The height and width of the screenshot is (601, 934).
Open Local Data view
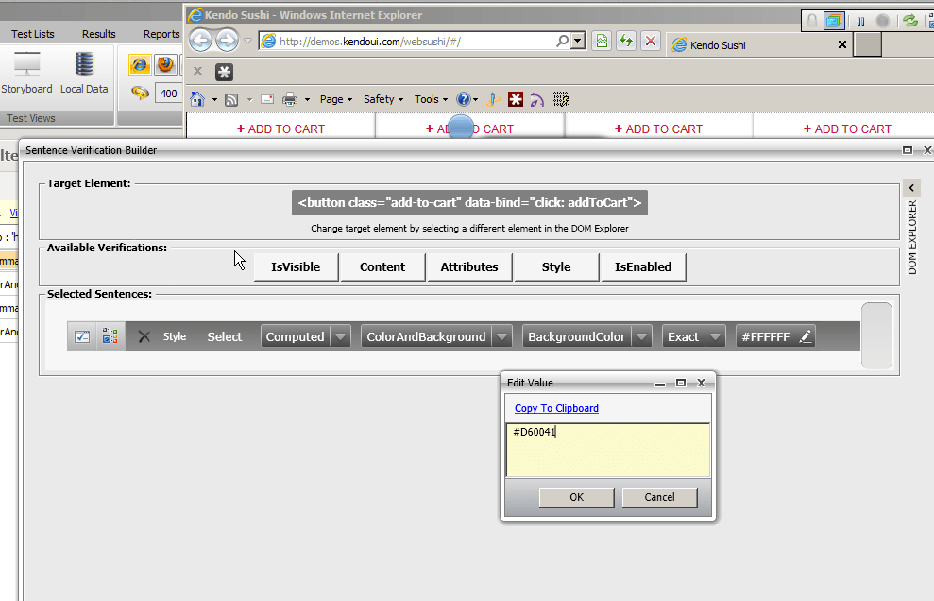[84, 74]
